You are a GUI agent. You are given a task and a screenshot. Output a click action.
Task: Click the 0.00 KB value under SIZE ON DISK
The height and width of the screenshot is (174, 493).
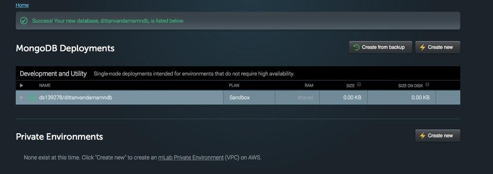(x=420, y=98)
